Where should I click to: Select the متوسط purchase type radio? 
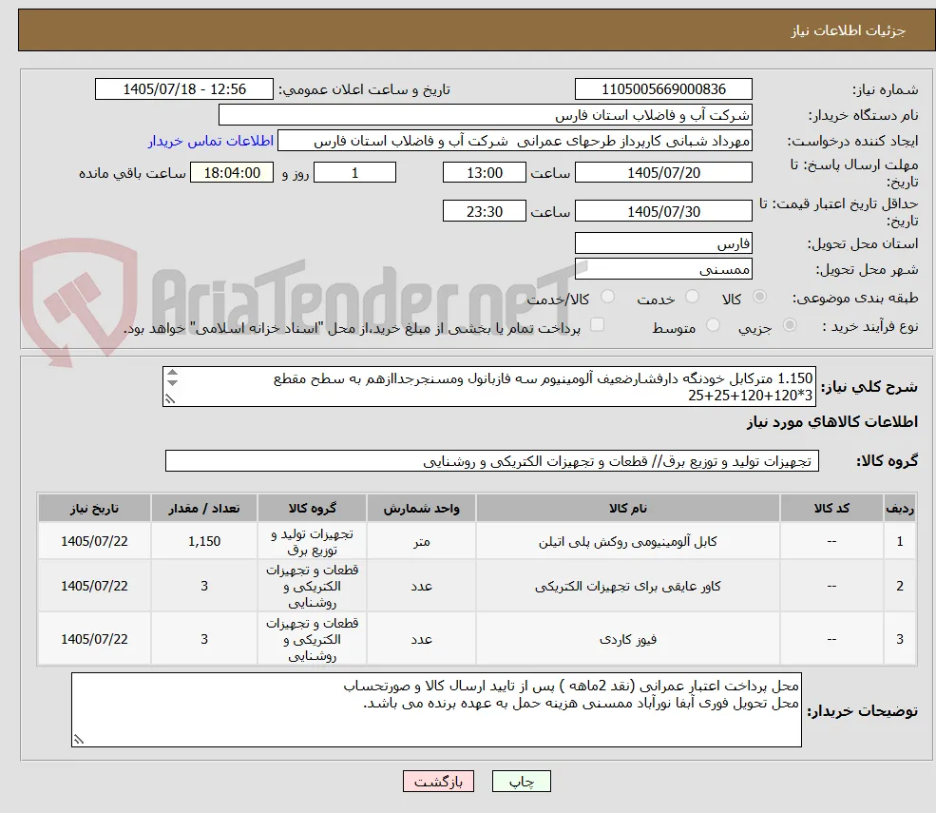713,325
